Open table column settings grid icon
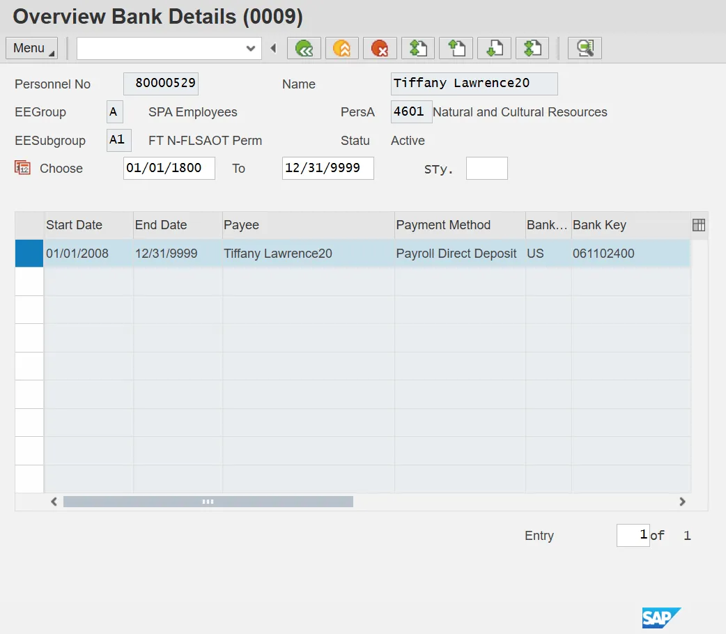The height and width of the screenshot is (634, 726). coord(699,224)
